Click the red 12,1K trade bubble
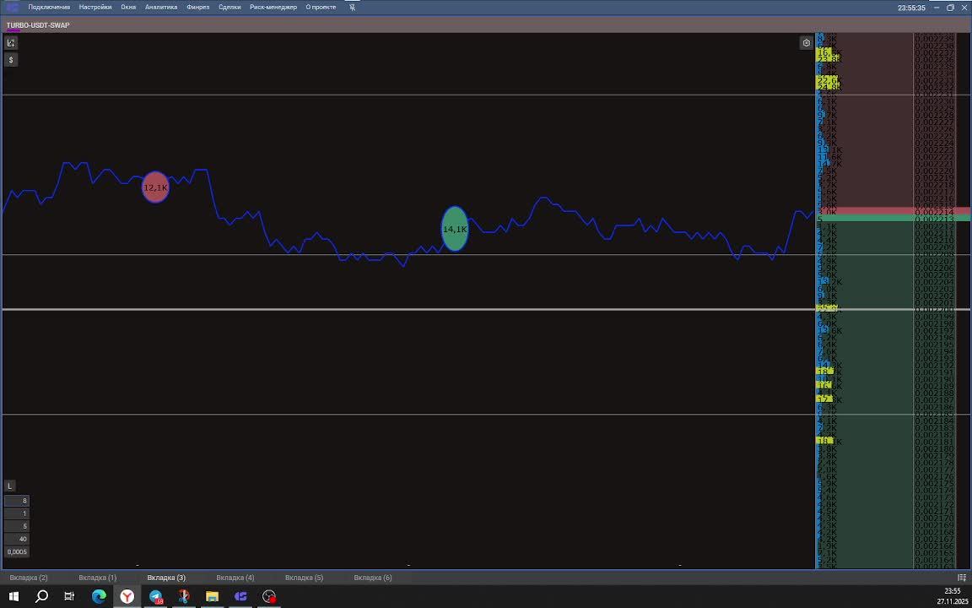The width and height of the screenshot is (972, 608). (x=155, y=187)
